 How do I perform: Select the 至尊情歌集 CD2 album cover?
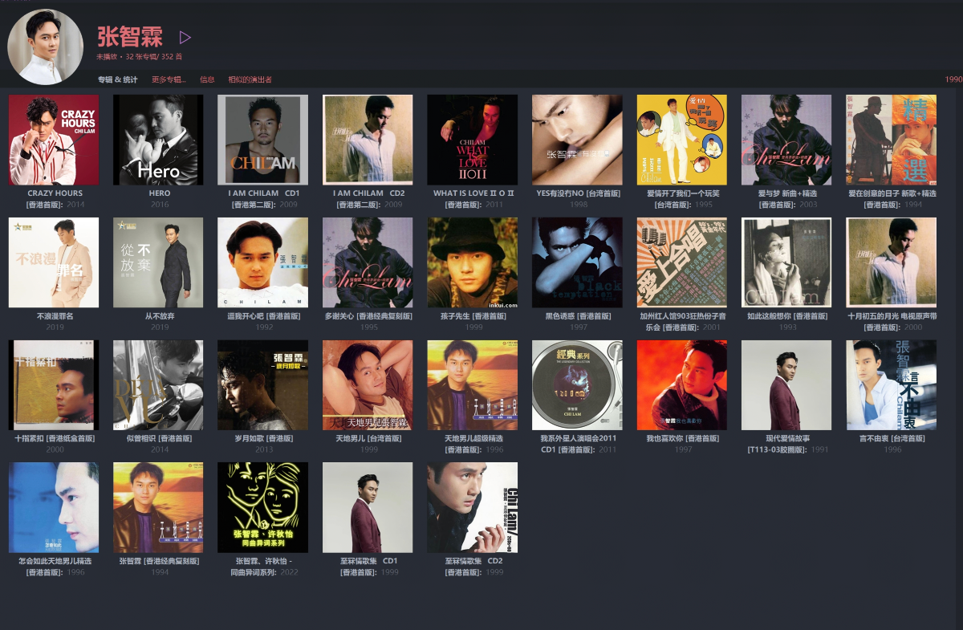tap(472, 507)
